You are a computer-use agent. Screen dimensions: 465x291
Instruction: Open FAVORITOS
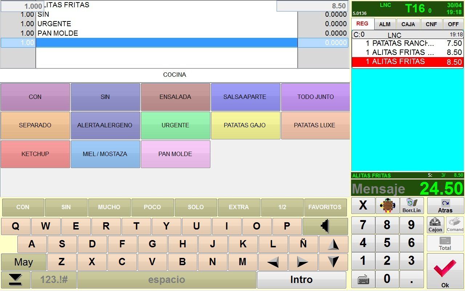click(325, 207)
